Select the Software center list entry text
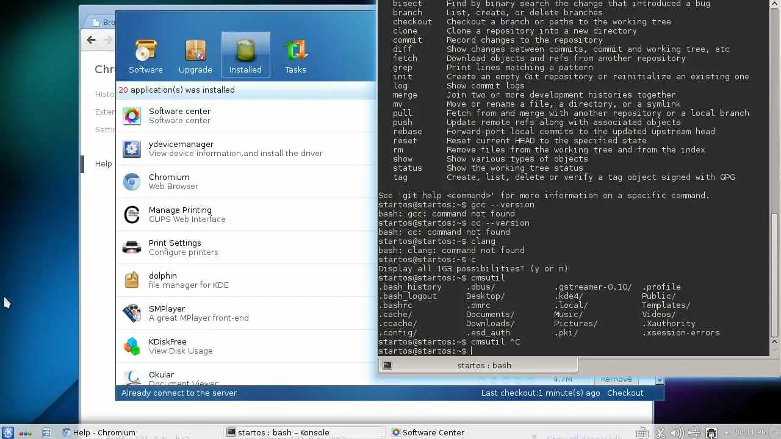 [x=179, y=116]
